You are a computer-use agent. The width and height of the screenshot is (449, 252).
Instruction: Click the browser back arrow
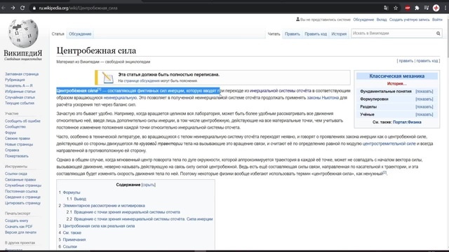(4, 8)
